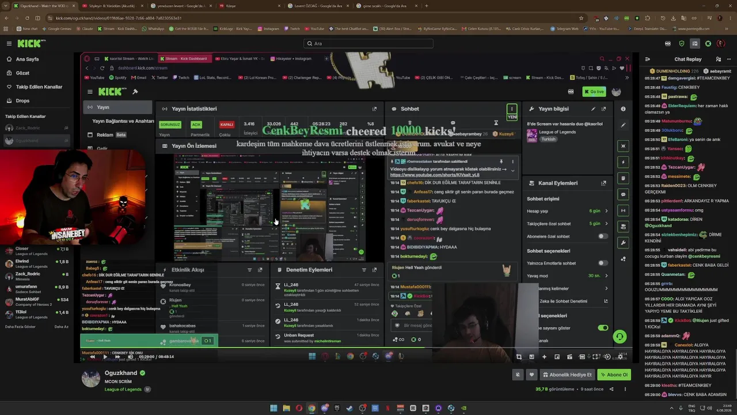The image size is (737, 415).
Task: Mute the video with the volume icon
Action: tap(130, 357)
